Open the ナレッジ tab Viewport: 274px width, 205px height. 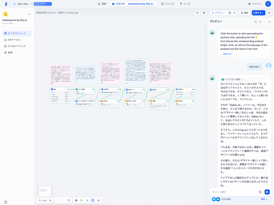(168, 4)
